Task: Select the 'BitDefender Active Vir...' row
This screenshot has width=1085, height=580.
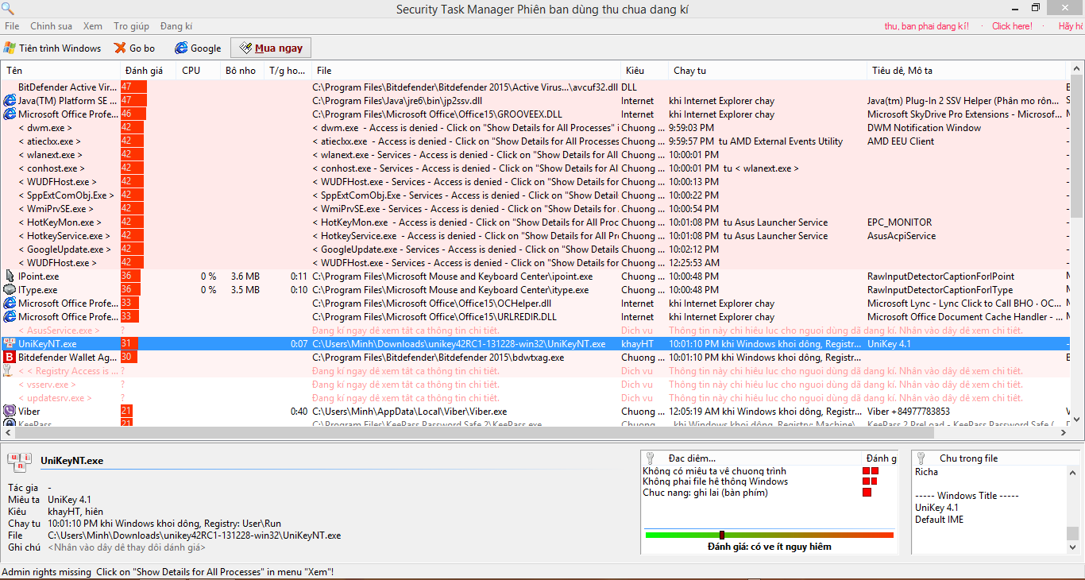Action: (535, 87)
